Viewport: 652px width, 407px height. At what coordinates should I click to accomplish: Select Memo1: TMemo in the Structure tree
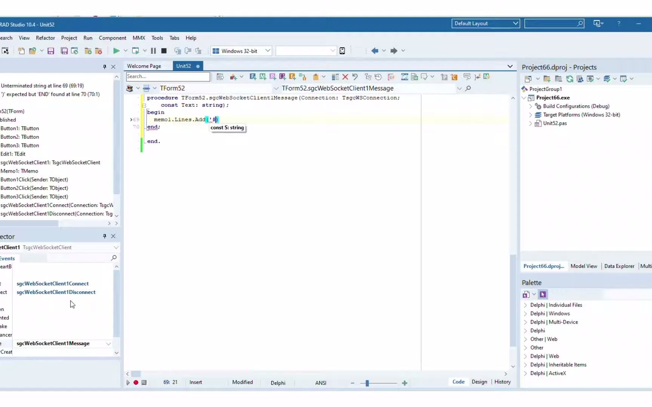pos(19,171)
